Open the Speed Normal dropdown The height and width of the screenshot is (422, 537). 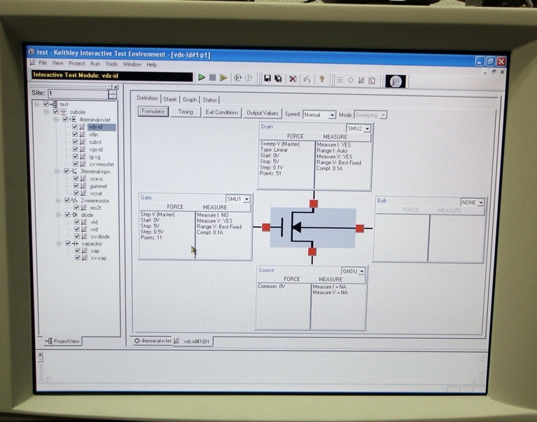(x=332, y=115)
